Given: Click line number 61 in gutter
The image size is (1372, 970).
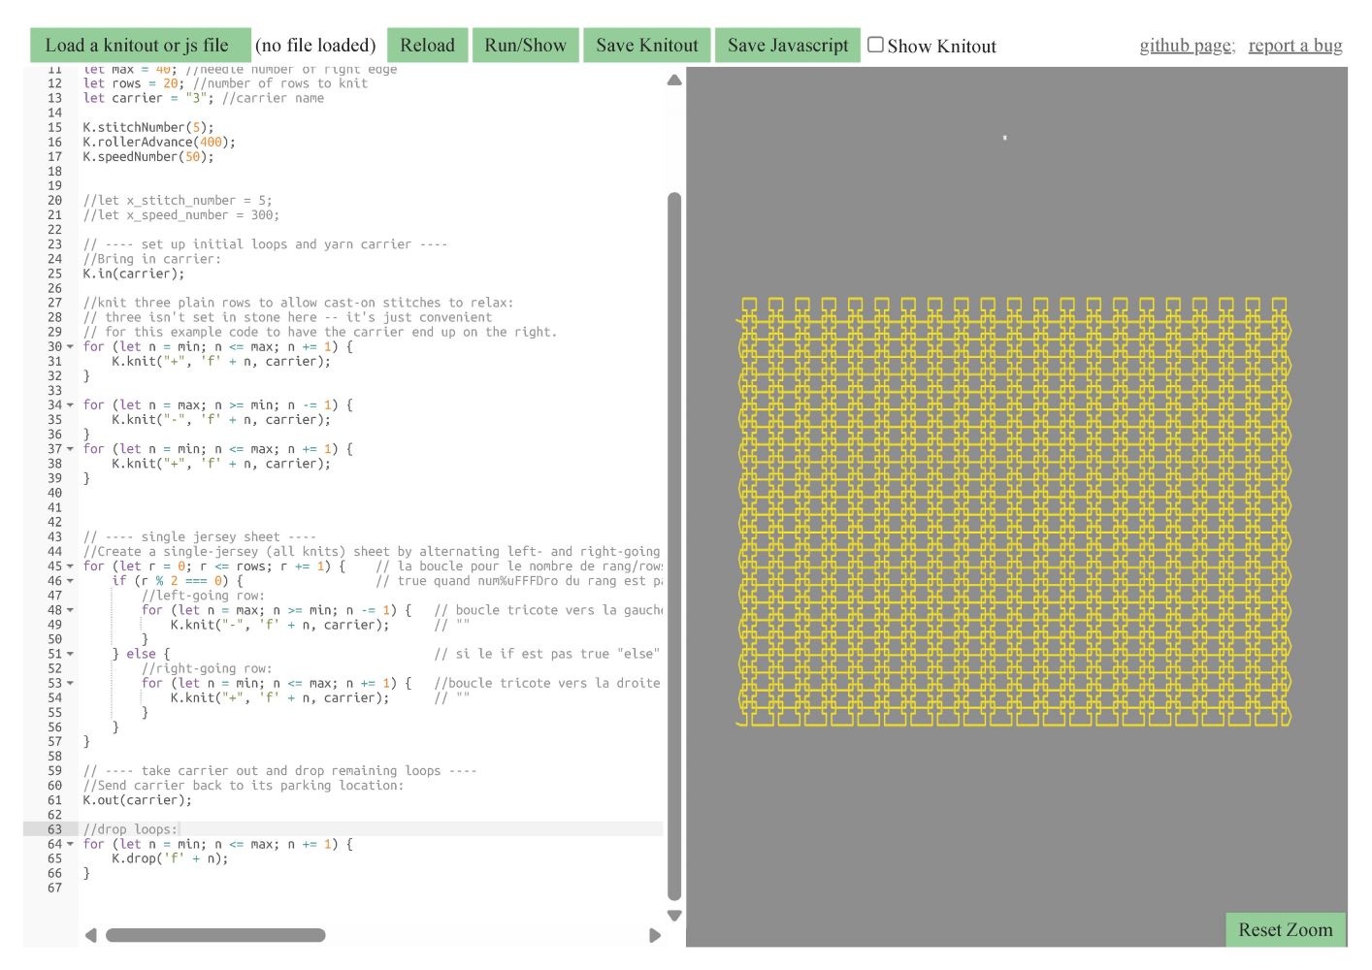Looking at the screenshot, I should (x=54, y=800).
